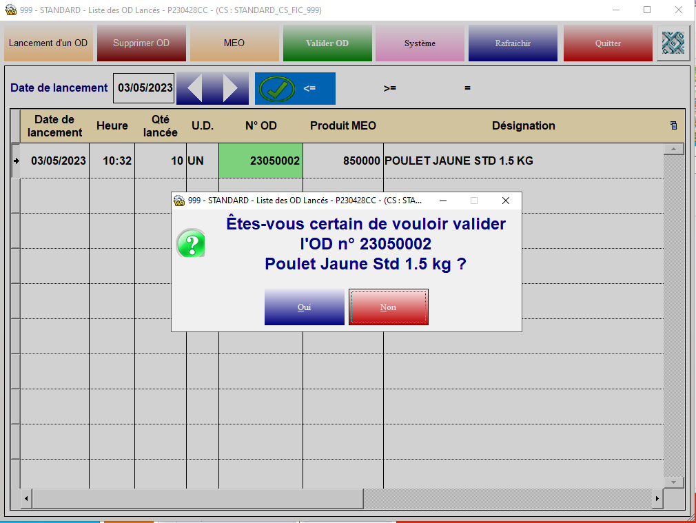This screenshot has height=523, width=696.
Task: Refresh the list with Rafraîchir
Action: tap(513, 43)
